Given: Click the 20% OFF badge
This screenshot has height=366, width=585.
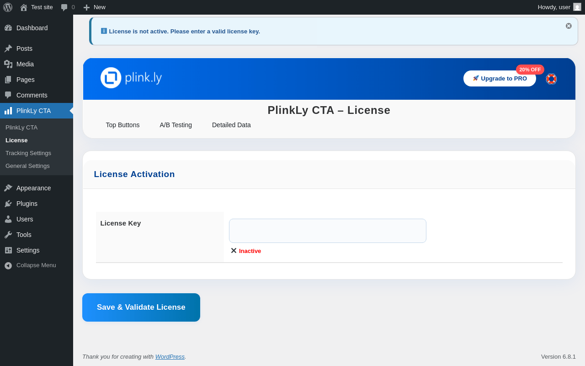Looking at the screenshot, I should pyautogui.click(x=530, y=70).
